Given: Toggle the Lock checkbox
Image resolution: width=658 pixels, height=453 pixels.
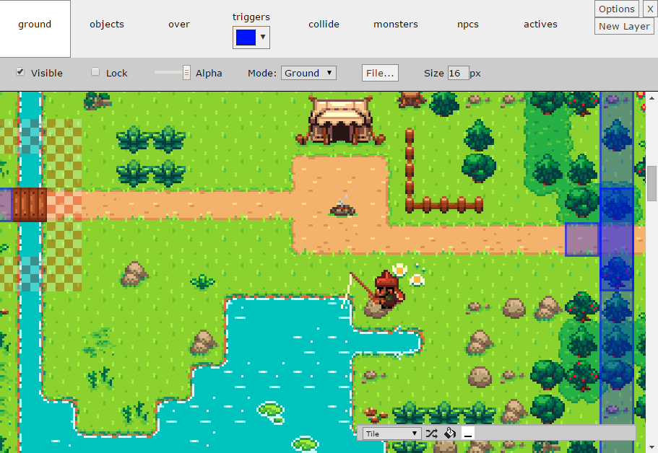Looking at the screenshot, I should (x=95, y=71).
